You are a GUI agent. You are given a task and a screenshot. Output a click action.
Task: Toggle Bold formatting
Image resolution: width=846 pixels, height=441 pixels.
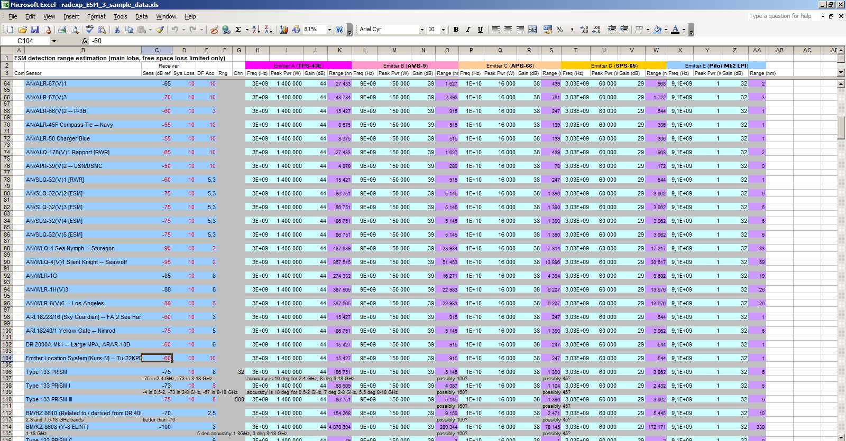click(456, 30)
